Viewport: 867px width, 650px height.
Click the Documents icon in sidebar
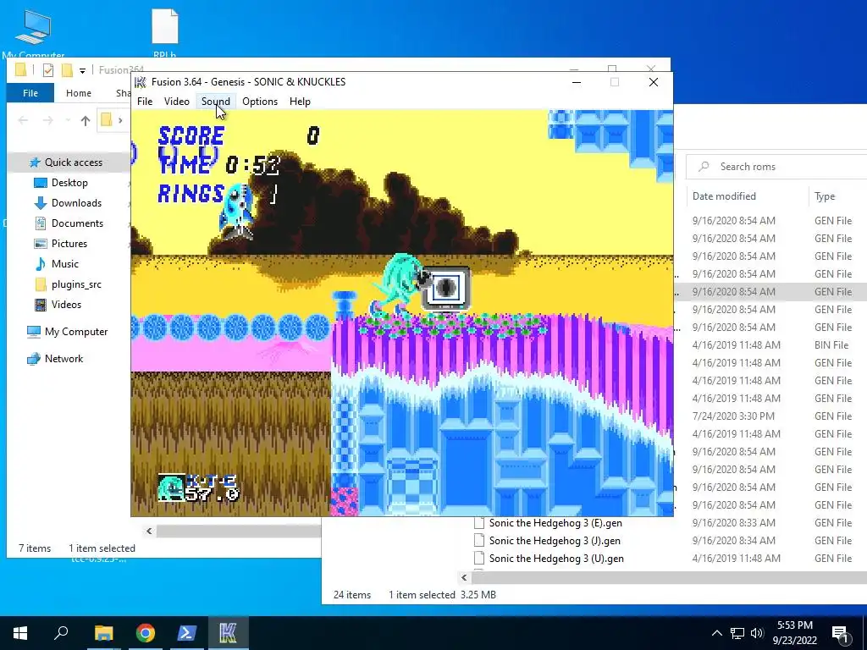click(41, 223)
